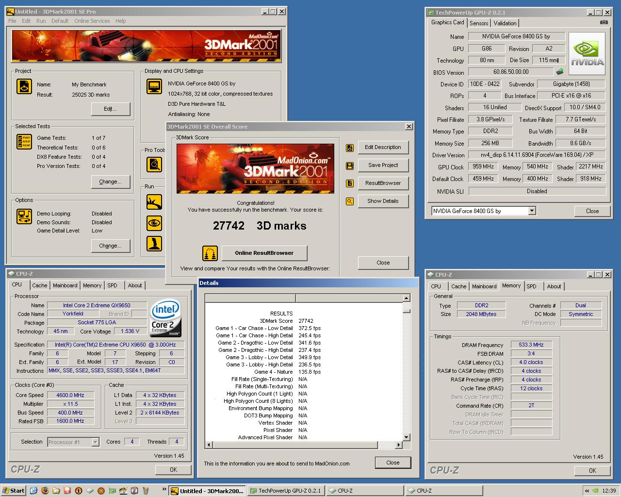Image resolution: width=621 pixels, height=497 pixels.
Task: Click the Selected Tests checklist icon
Action: (x=24, y=142)
